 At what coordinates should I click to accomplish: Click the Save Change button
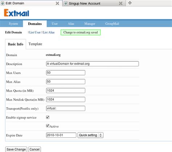16,149
